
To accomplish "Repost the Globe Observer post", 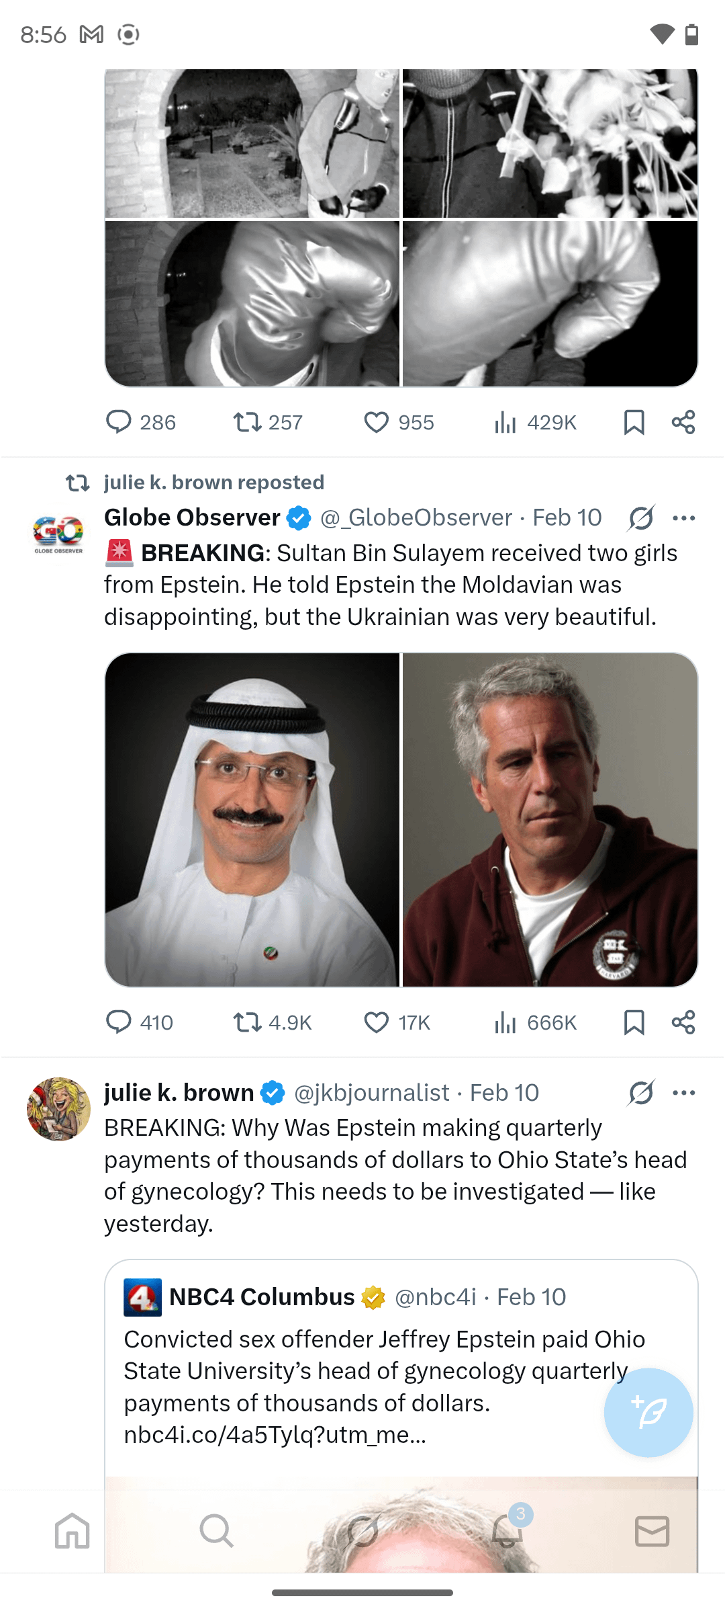I will tap(247, 1022).
